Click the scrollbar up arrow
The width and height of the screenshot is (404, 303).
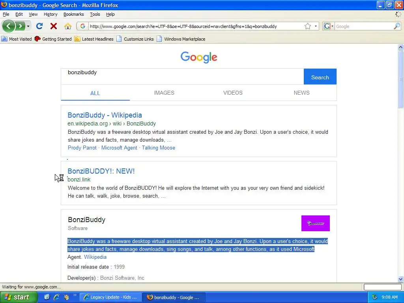pos(400,47)
